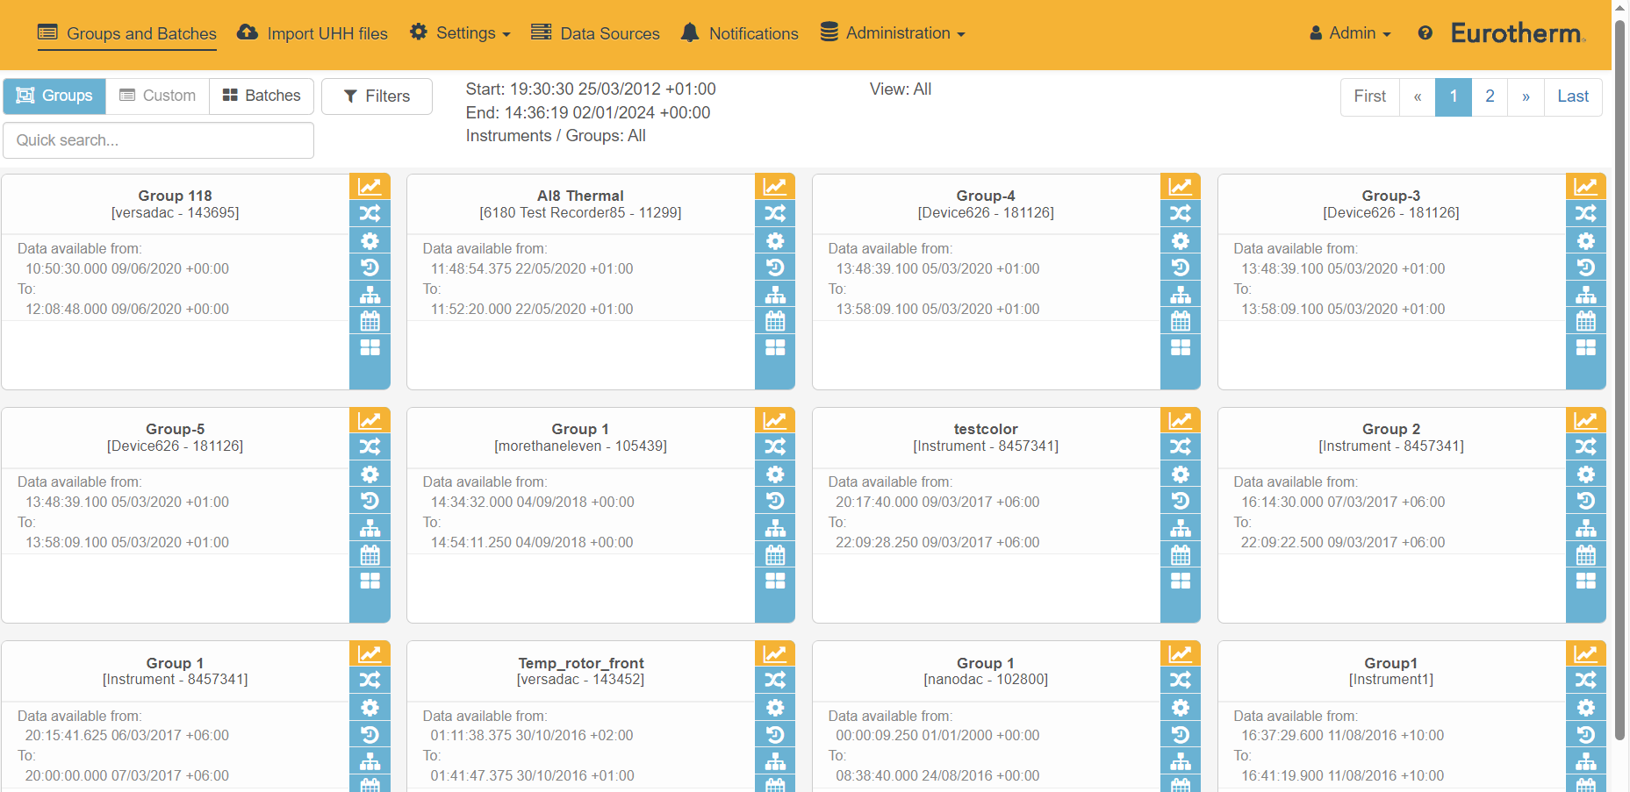The image size is (1630, 792).
Task: Switch to Groups view tab
Action: tap(54, 96)
